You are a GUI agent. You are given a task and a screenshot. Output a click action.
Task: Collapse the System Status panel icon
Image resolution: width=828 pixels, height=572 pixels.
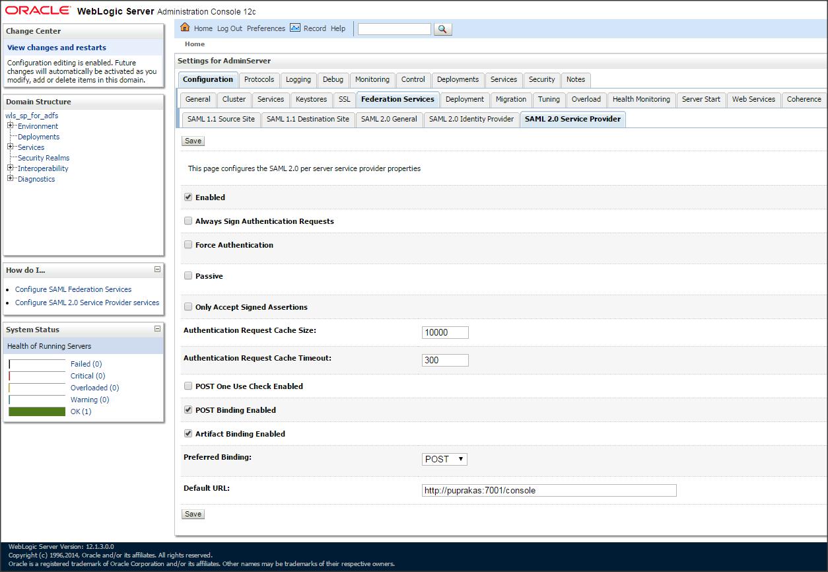tap(157, 329)
